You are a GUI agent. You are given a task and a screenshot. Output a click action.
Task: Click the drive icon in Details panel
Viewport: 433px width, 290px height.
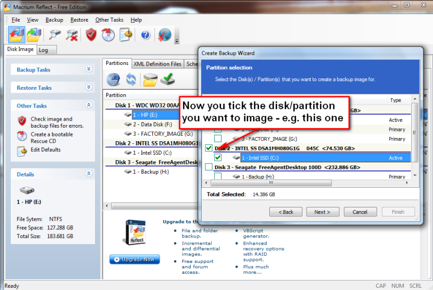tap(27, 190)
